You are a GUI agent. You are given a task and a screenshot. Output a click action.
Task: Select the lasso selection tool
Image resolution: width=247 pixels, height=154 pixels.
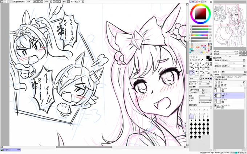click(x=194, y=57)
